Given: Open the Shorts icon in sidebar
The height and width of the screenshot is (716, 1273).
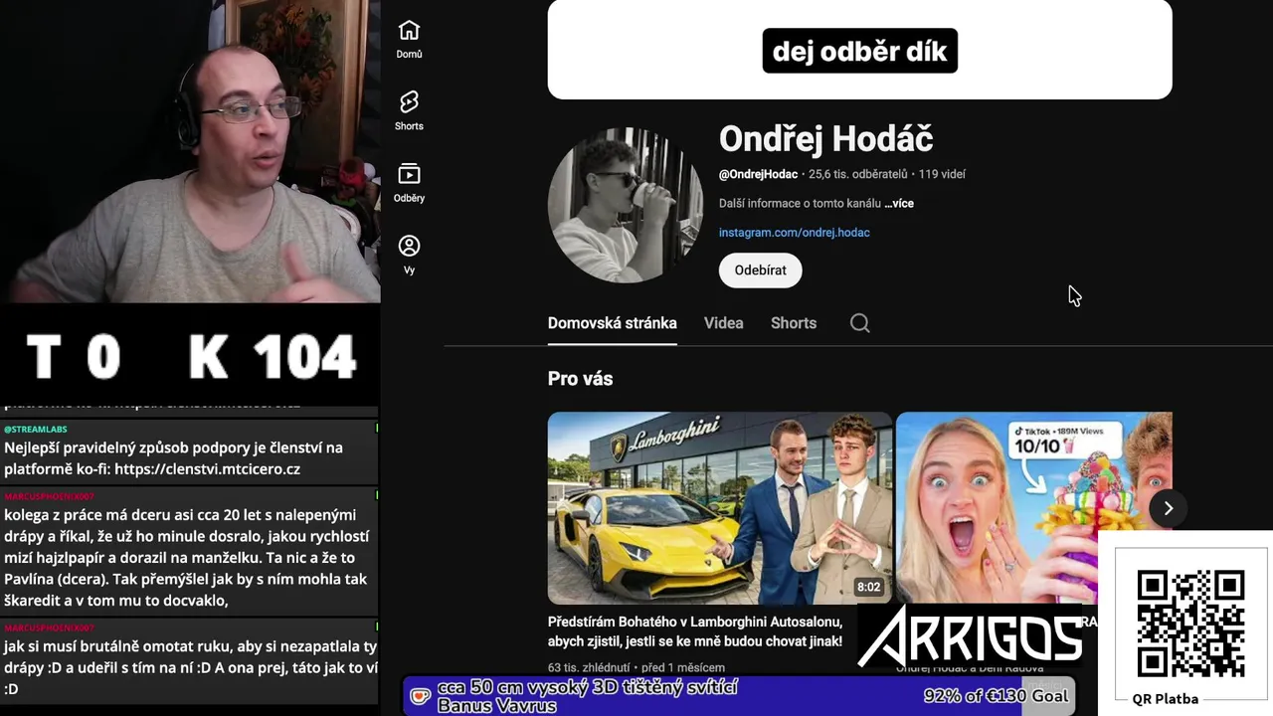Looking at the screenshot, I should pyautogui.click(x=409, y=111).
